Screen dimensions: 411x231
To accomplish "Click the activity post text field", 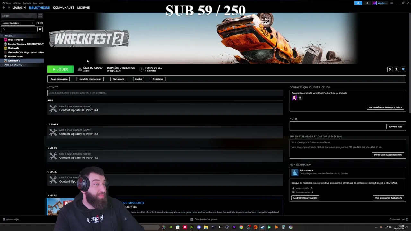I will [x=165, y=93].
